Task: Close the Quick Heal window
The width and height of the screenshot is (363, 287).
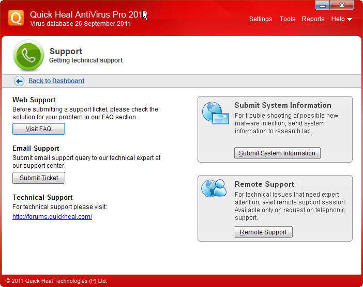Action: coord(342,6)
